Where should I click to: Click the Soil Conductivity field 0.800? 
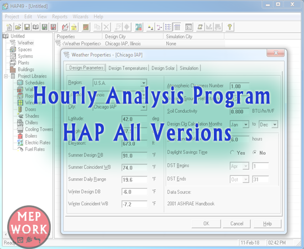tap(239, 112)
